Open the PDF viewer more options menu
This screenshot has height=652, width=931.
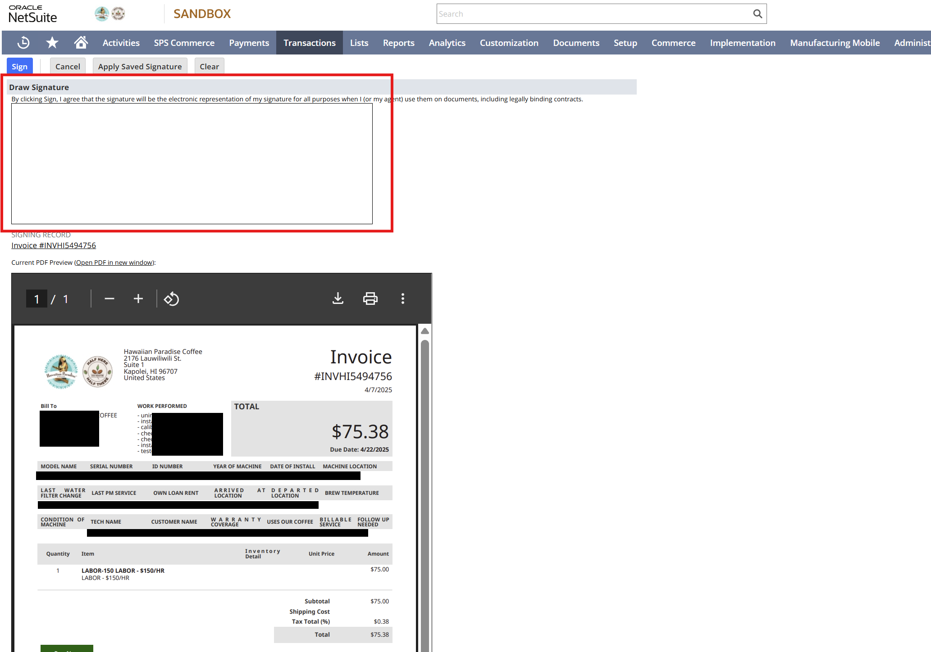[x=403, y=299]
